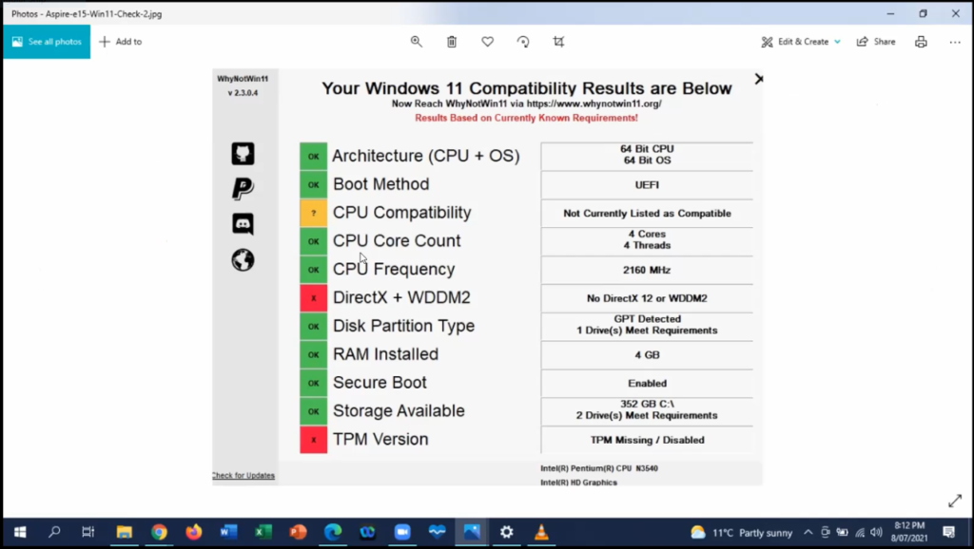Open taskbar Search magnifier
The height and width of the screenshot is (549, 974).
click(54, 532)
